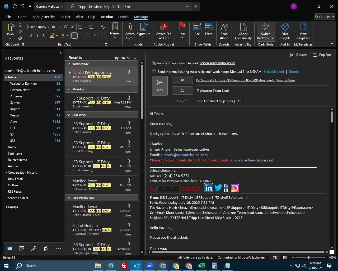338x271 pixels.
Task: Click the Undo arrow in title bar
Action: 22,6
